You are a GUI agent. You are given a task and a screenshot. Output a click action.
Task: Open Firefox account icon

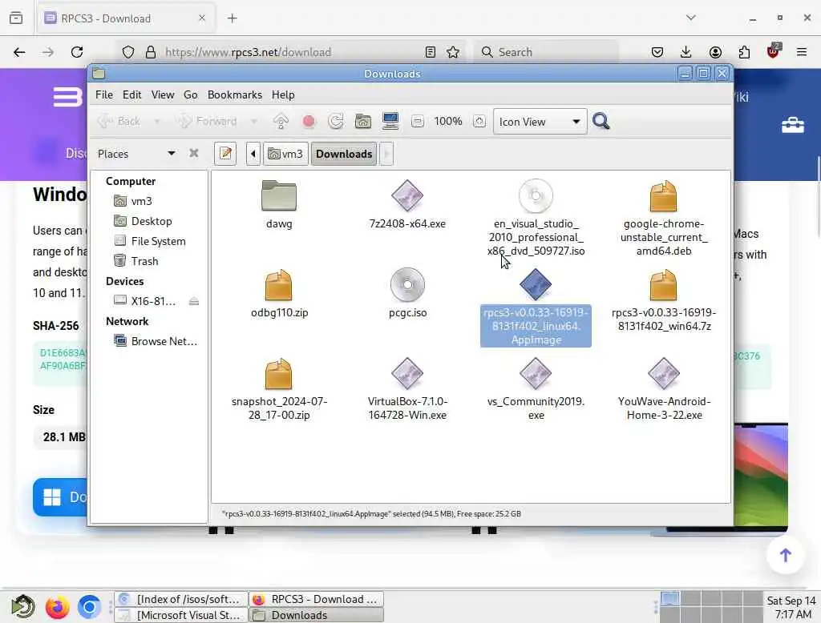[x=715, y=52]
